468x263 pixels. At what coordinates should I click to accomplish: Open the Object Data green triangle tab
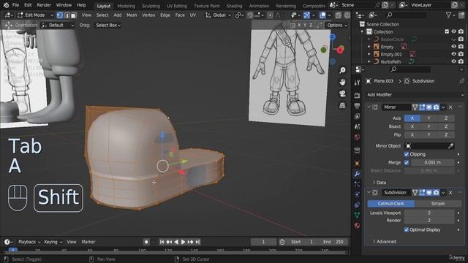pyautogui.click(x=357, y=215)
